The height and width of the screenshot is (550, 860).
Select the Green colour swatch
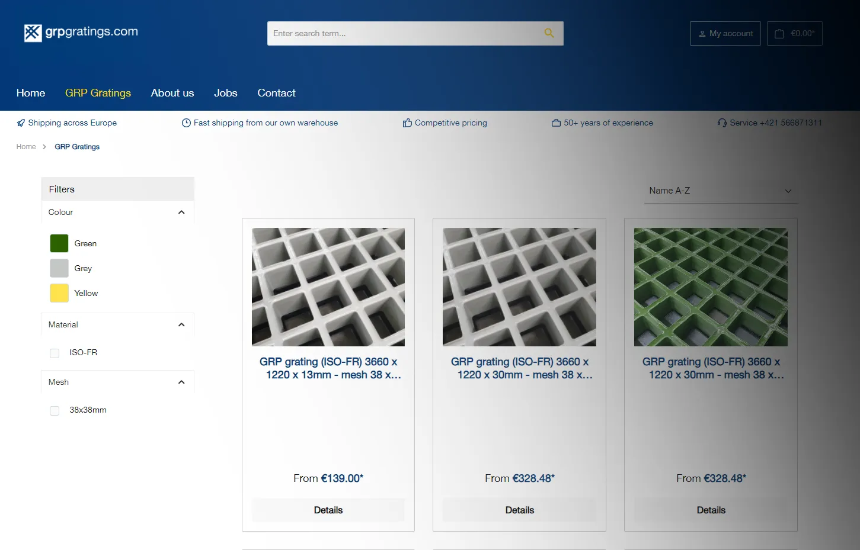[x=59, y=243]
